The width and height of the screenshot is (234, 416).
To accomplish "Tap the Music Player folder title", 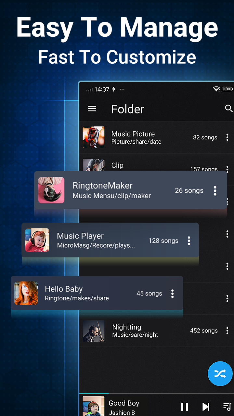I will (80, 236).
